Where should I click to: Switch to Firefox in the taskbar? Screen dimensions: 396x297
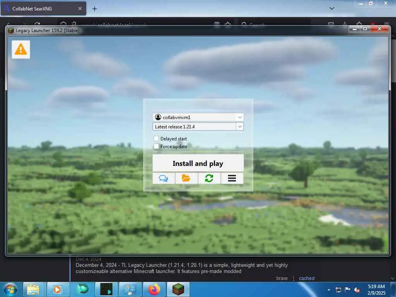click(x=154, y=289)
